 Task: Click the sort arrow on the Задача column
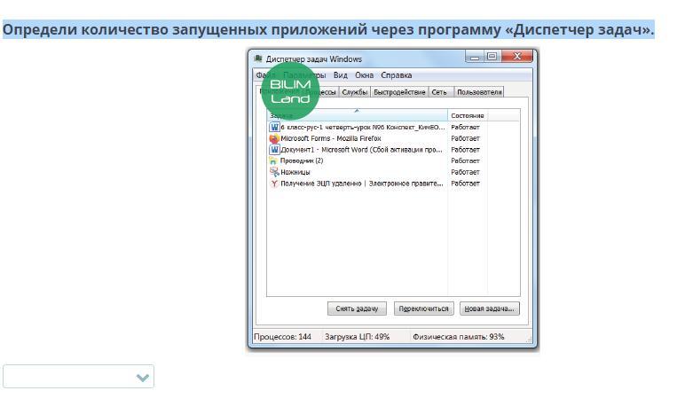[x=357, y=111]
